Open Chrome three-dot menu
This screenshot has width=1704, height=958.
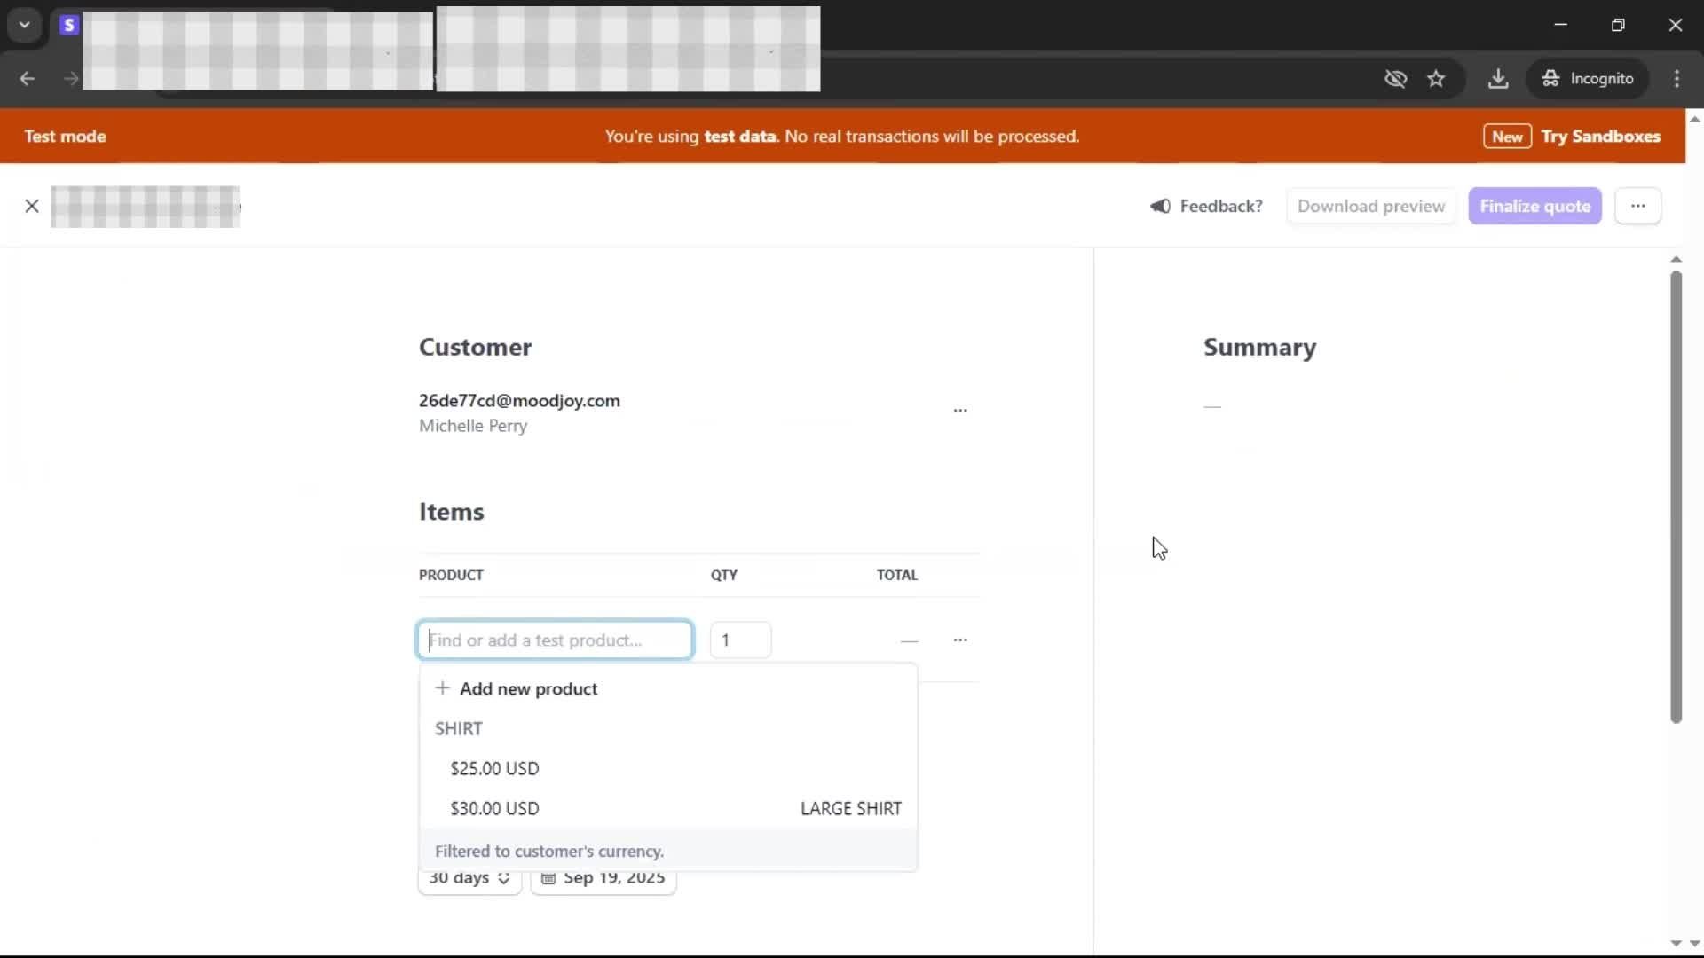pyautogui.click(x=1676, y=79)
